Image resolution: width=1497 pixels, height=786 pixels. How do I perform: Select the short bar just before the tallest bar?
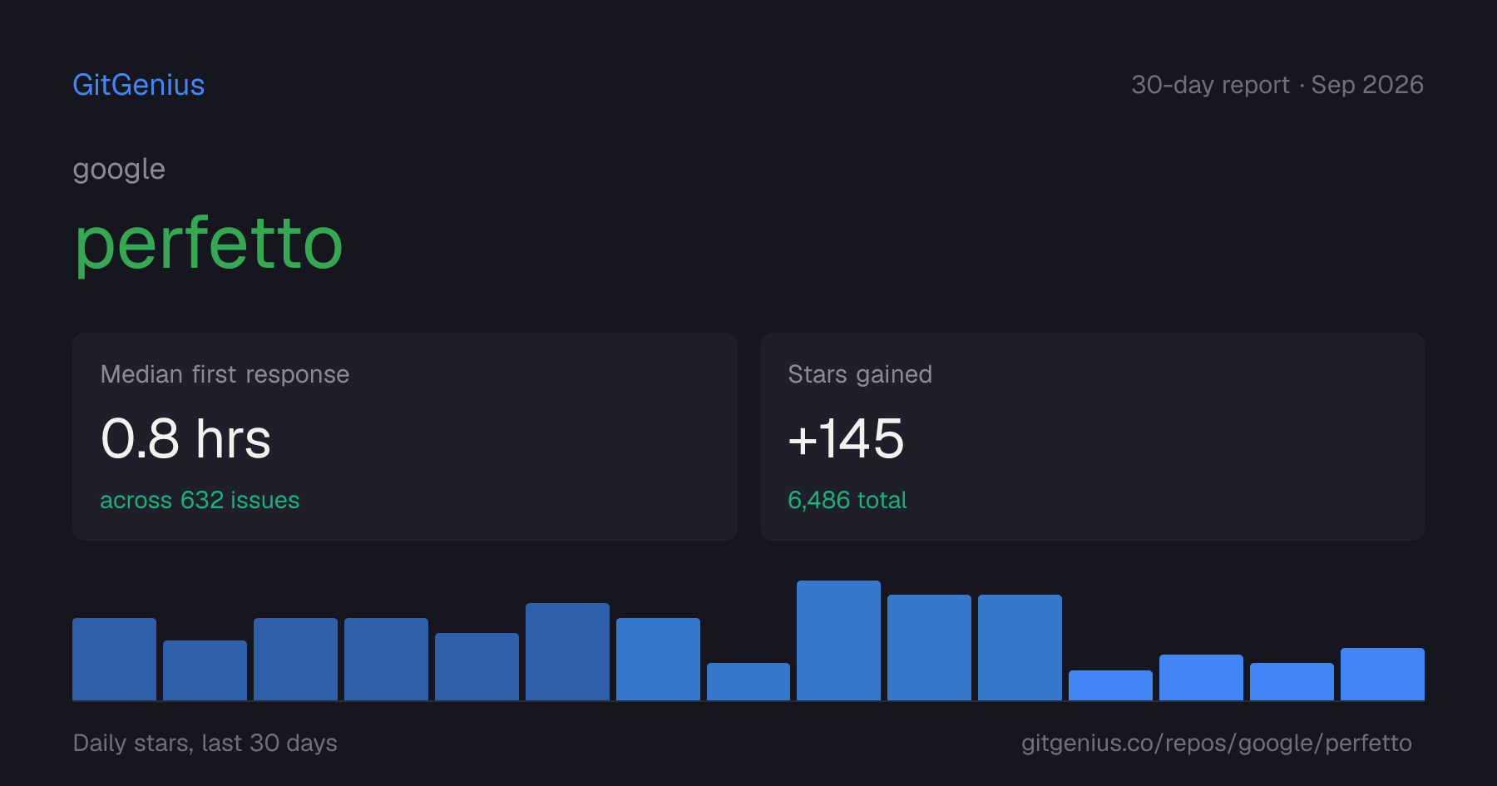748,681
